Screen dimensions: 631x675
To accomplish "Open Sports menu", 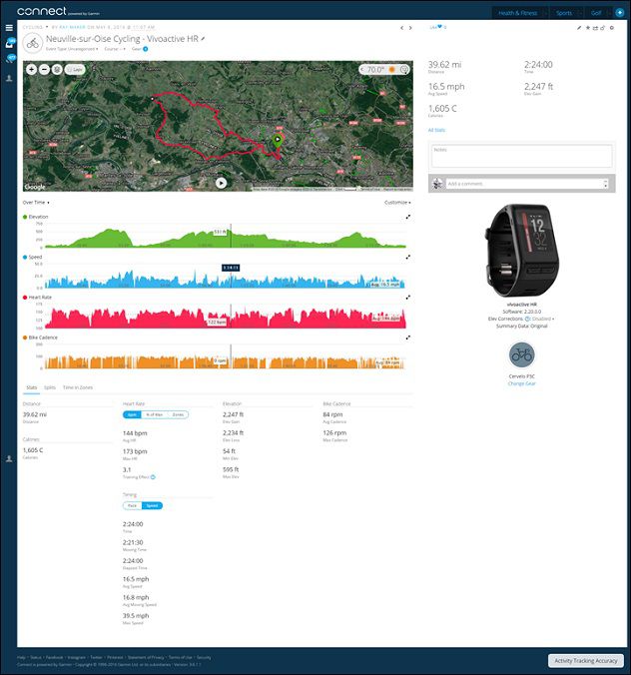I will pos(564,13).
